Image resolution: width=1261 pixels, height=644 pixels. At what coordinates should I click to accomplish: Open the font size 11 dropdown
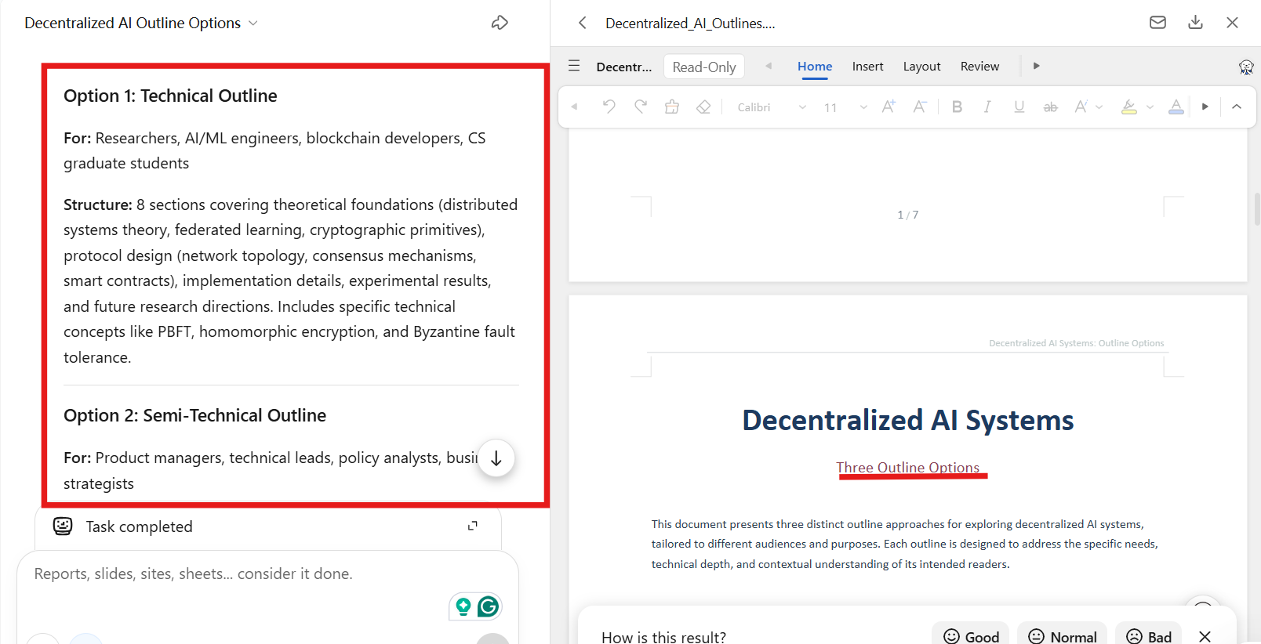845,107
